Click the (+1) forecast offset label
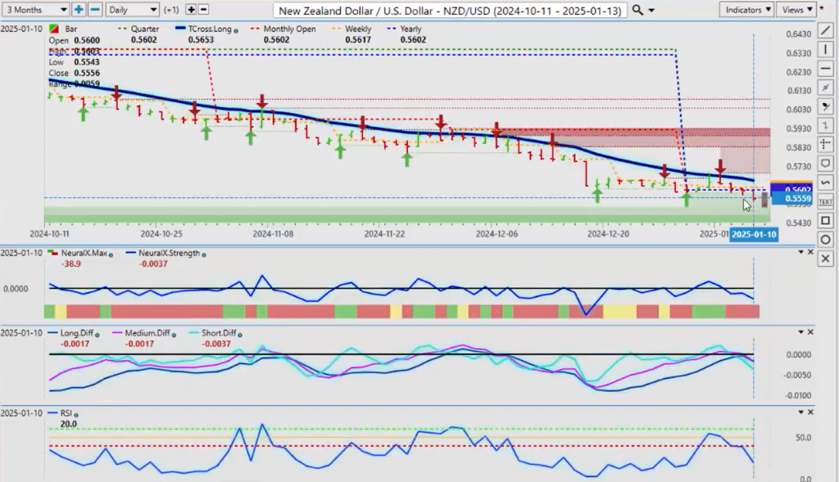839x482 pixels. [171, 10]
